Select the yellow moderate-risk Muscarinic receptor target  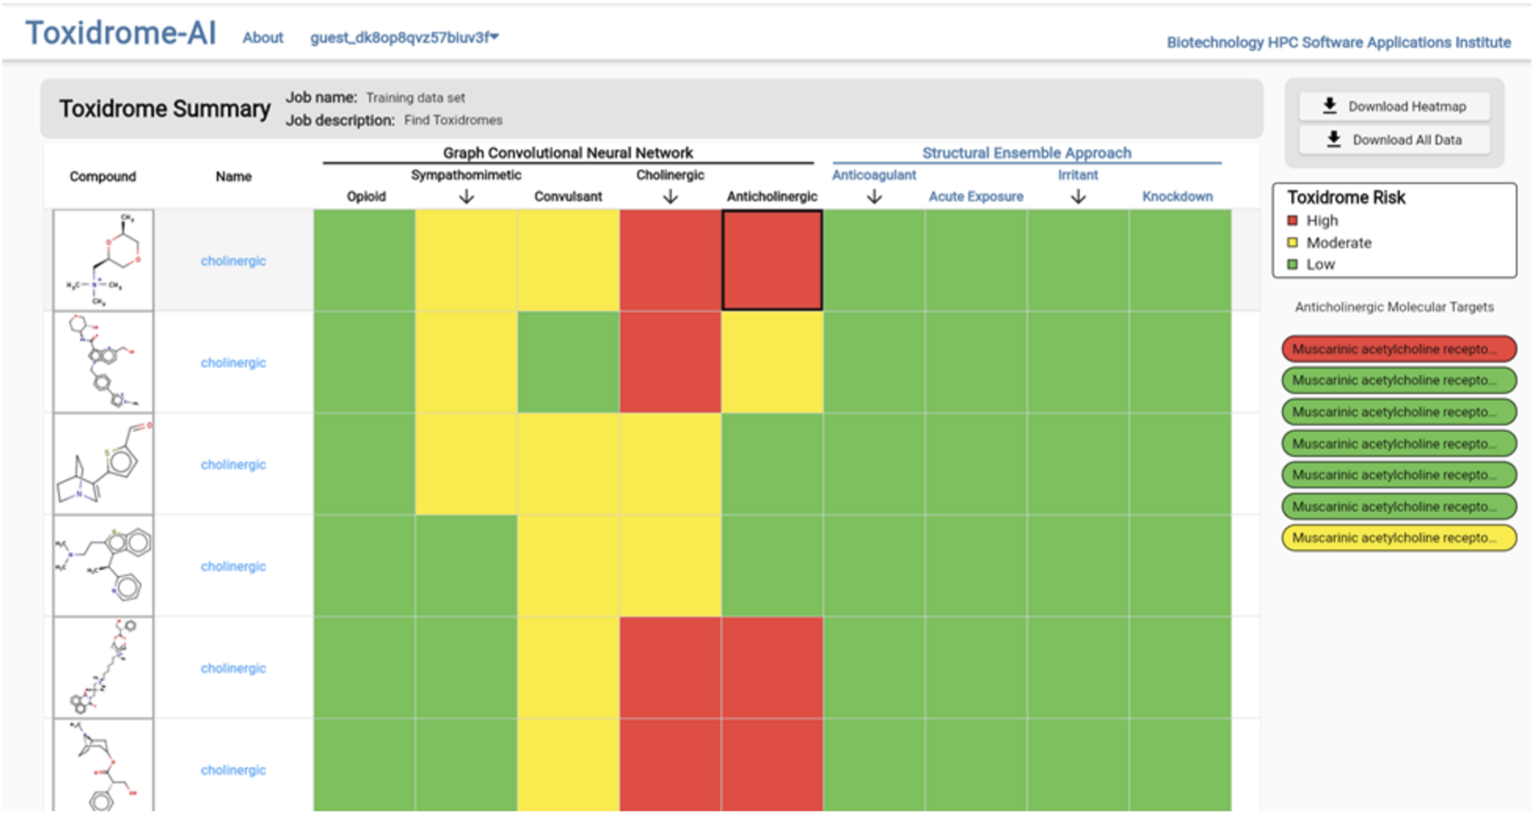[1398, 537]
